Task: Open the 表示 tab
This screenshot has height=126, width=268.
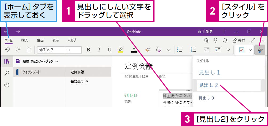Action: (x=56, y=40)
